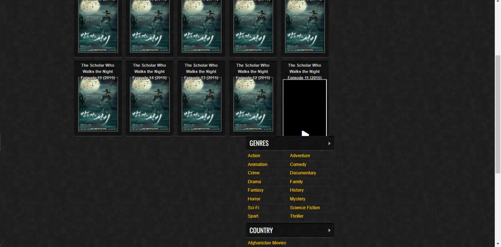Screen dimensions: 501x247
Task: Select the Family genre
Action: (296, 182)
